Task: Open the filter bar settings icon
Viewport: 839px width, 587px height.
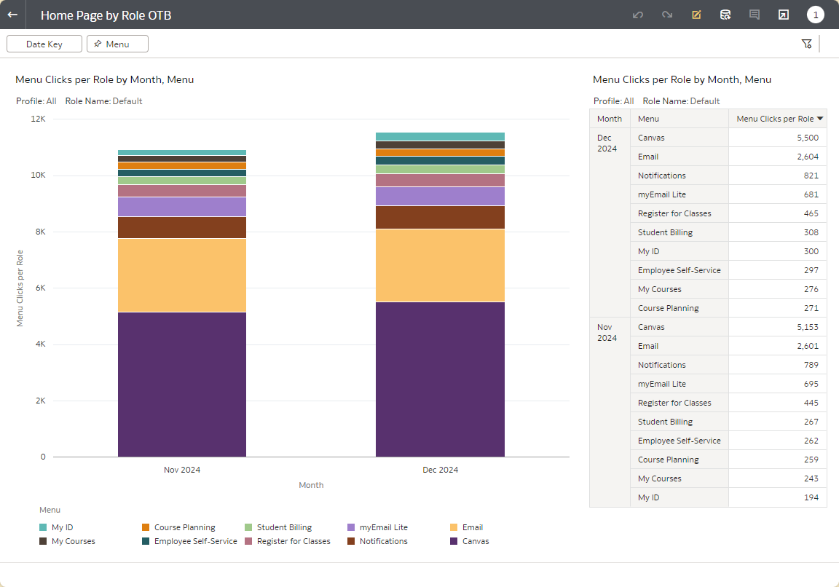Action: pyautogui.click(x=806, y=44)
